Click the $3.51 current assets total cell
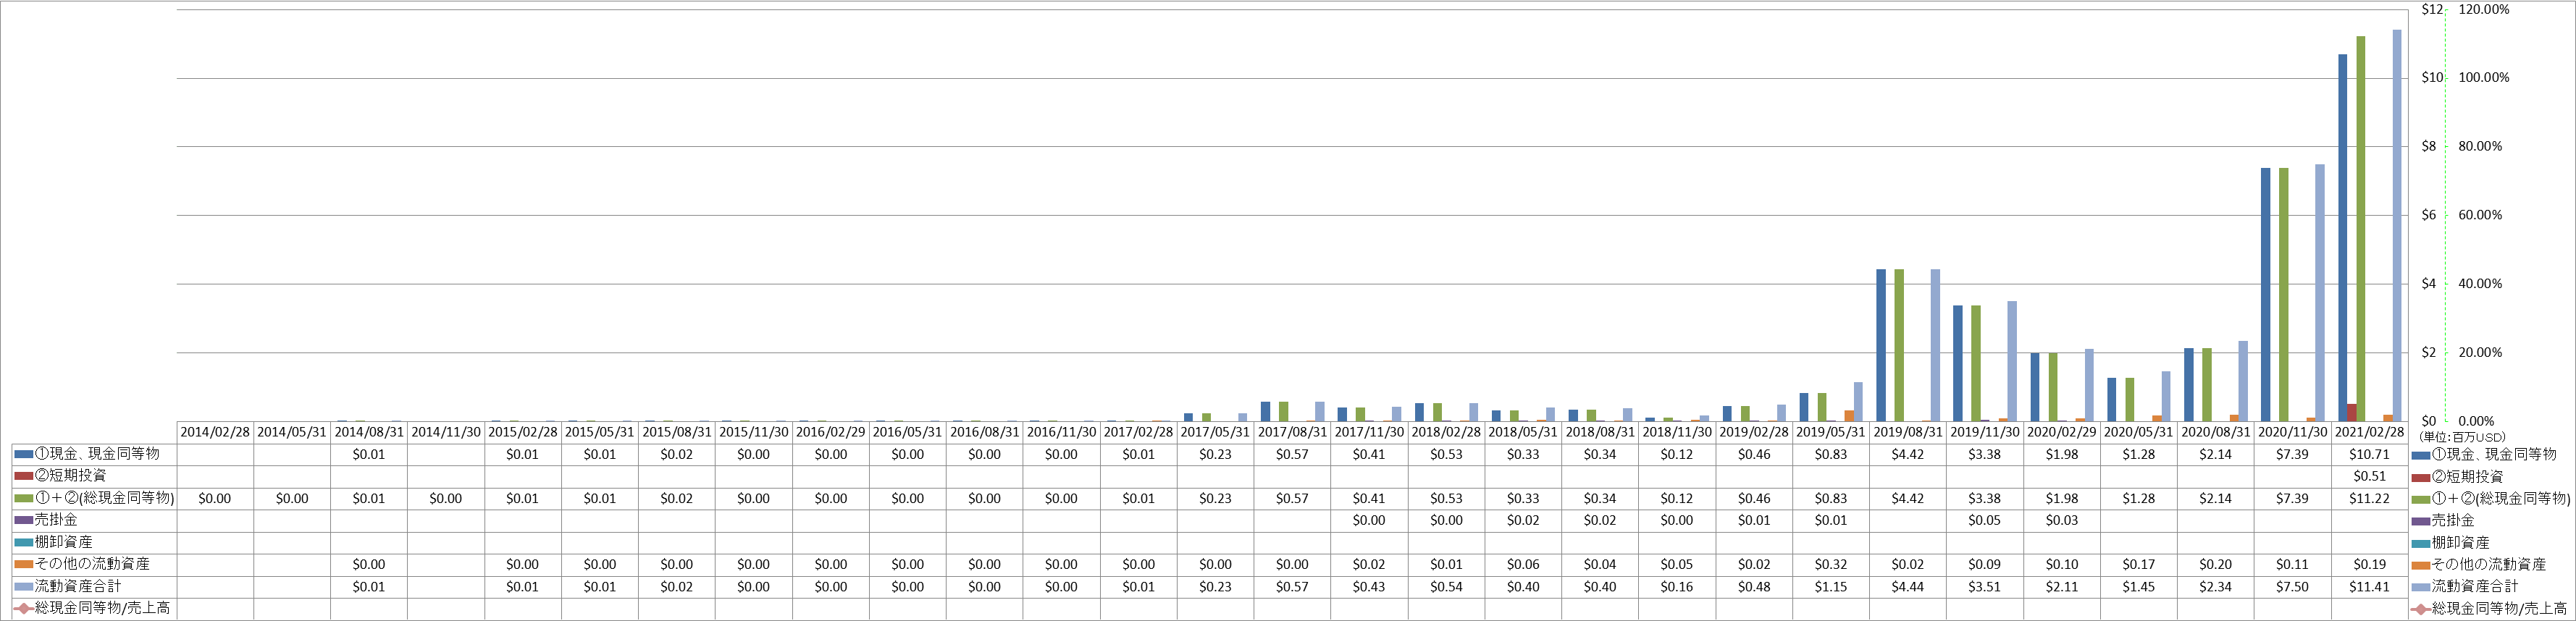 (x=1985, y=586)
